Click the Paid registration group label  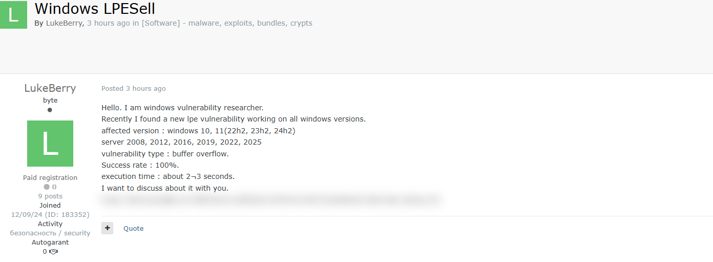coord(50,178)
